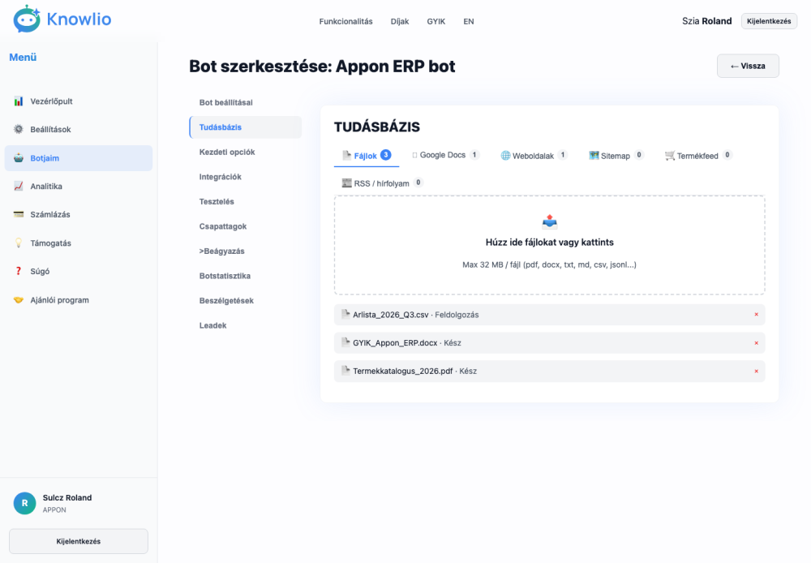Click the RSS newspaper icon
Viewport: 811px width, 563px height.
[346, 183]
